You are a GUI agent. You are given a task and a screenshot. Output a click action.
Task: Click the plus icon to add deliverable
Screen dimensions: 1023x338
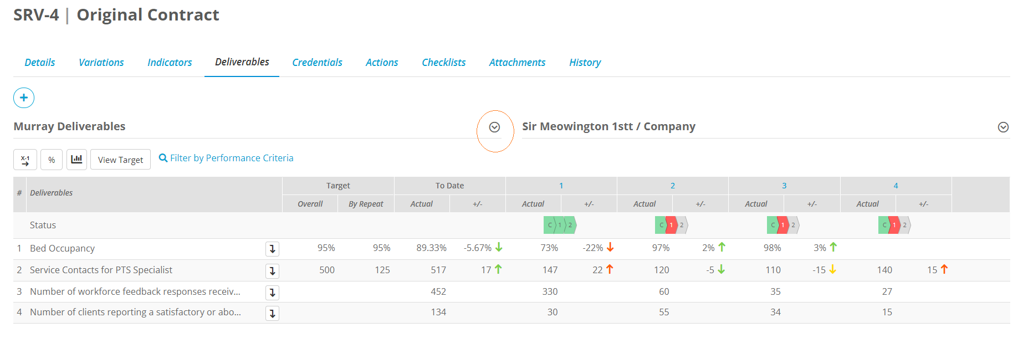tap(24, 98)
